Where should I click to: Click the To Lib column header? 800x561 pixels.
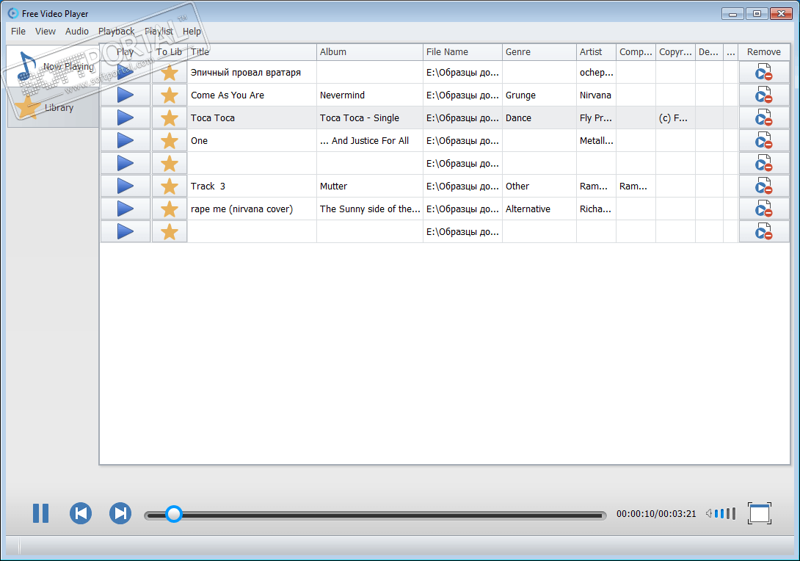pos(170,52)
